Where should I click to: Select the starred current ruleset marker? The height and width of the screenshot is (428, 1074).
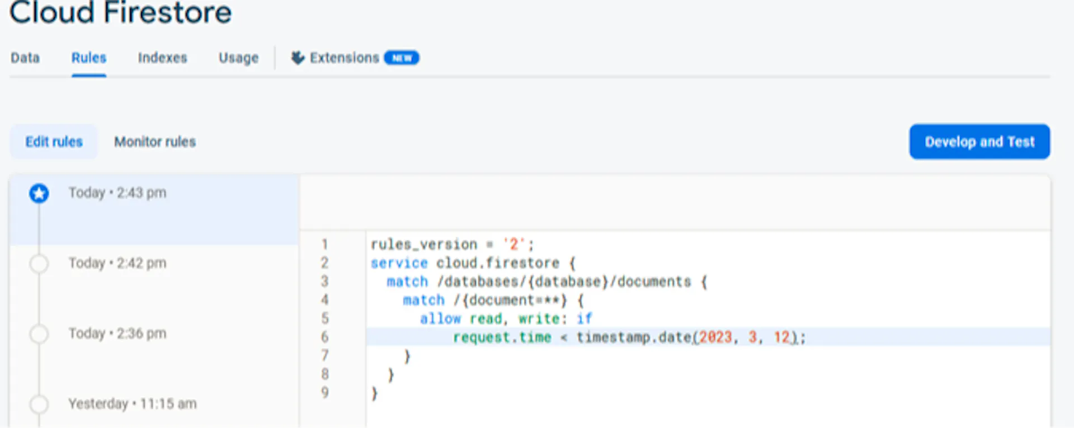tap(39, 193)
